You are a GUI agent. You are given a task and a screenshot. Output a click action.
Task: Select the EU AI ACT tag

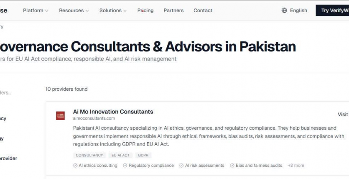(x=120, y=155)
